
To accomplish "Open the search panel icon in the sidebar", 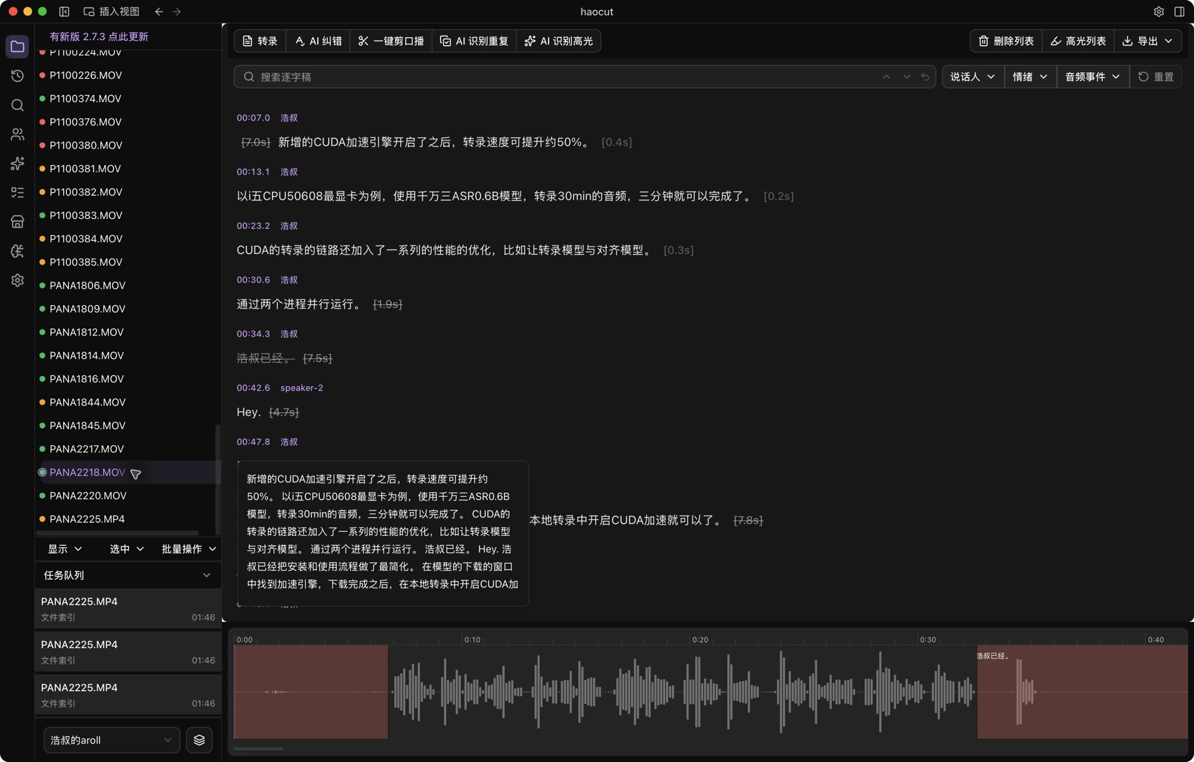I will click(x=17, y=105).
